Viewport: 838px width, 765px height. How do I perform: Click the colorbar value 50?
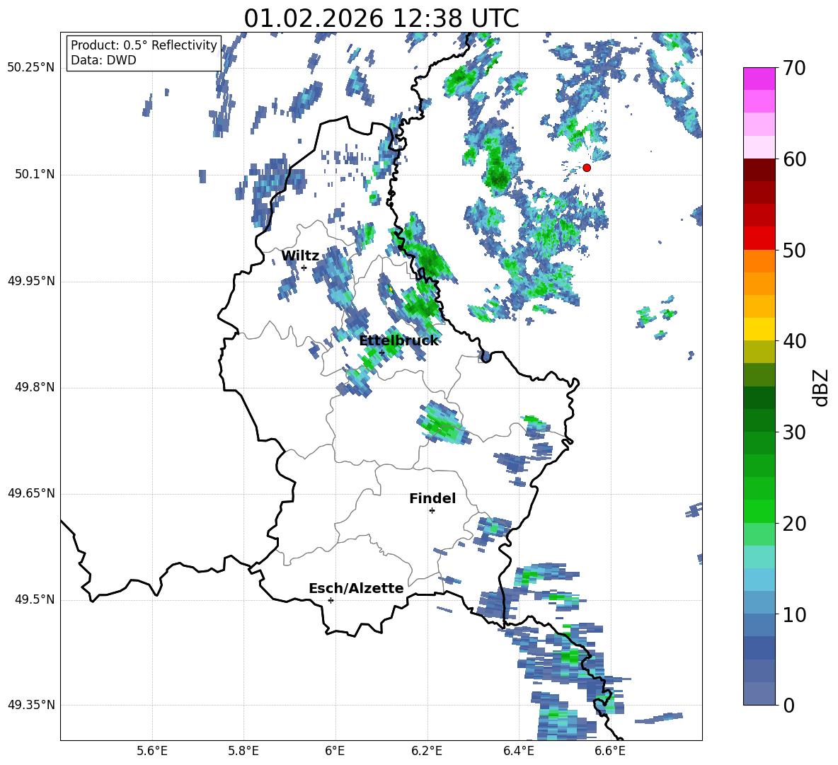coord(794,250)
